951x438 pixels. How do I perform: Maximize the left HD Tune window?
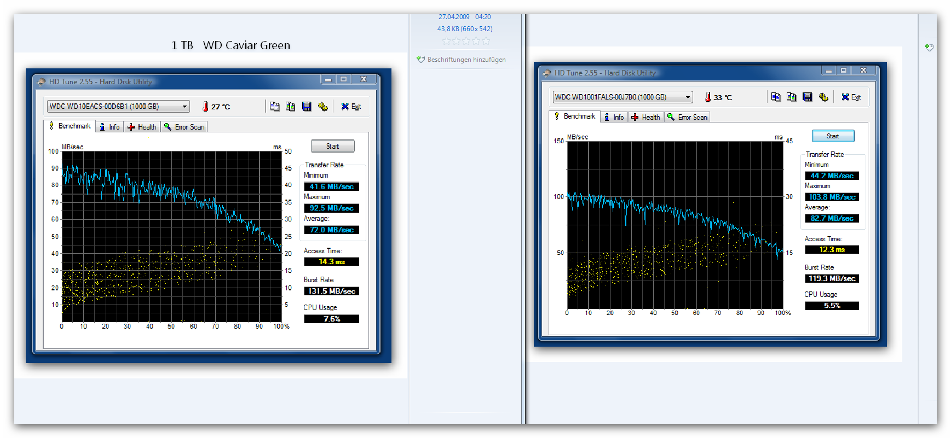click(343, 79)
